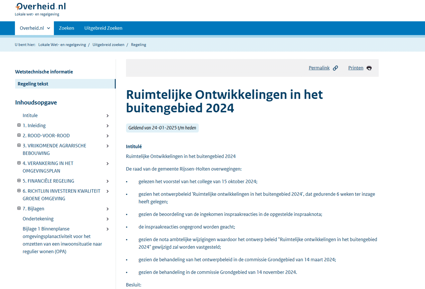Click the printer icon
This screenshot has width=425, height=289.
pyautogui.click(x=369, y=68)
